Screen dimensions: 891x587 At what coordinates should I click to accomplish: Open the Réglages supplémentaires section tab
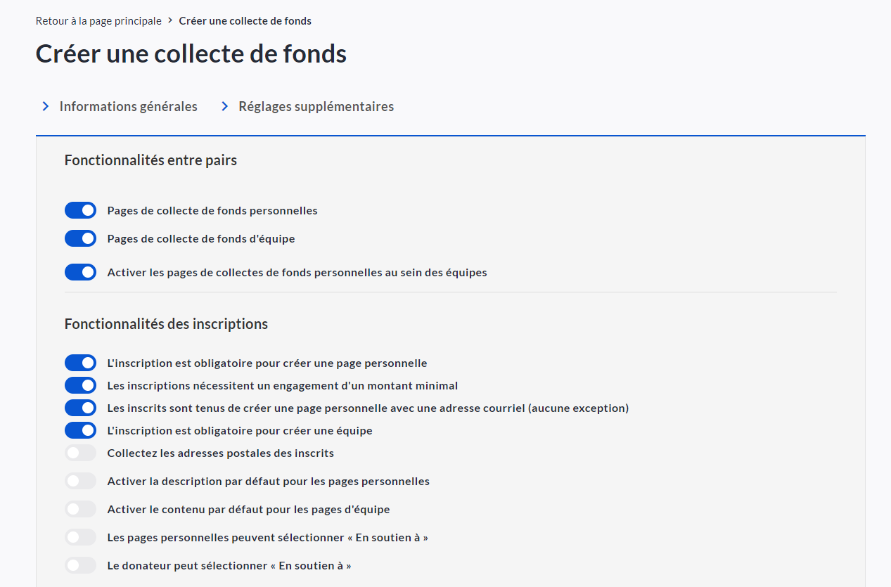click(316, 106)
